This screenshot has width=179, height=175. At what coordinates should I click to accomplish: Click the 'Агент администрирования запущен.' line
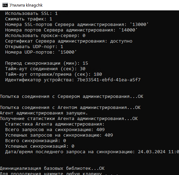44,113
